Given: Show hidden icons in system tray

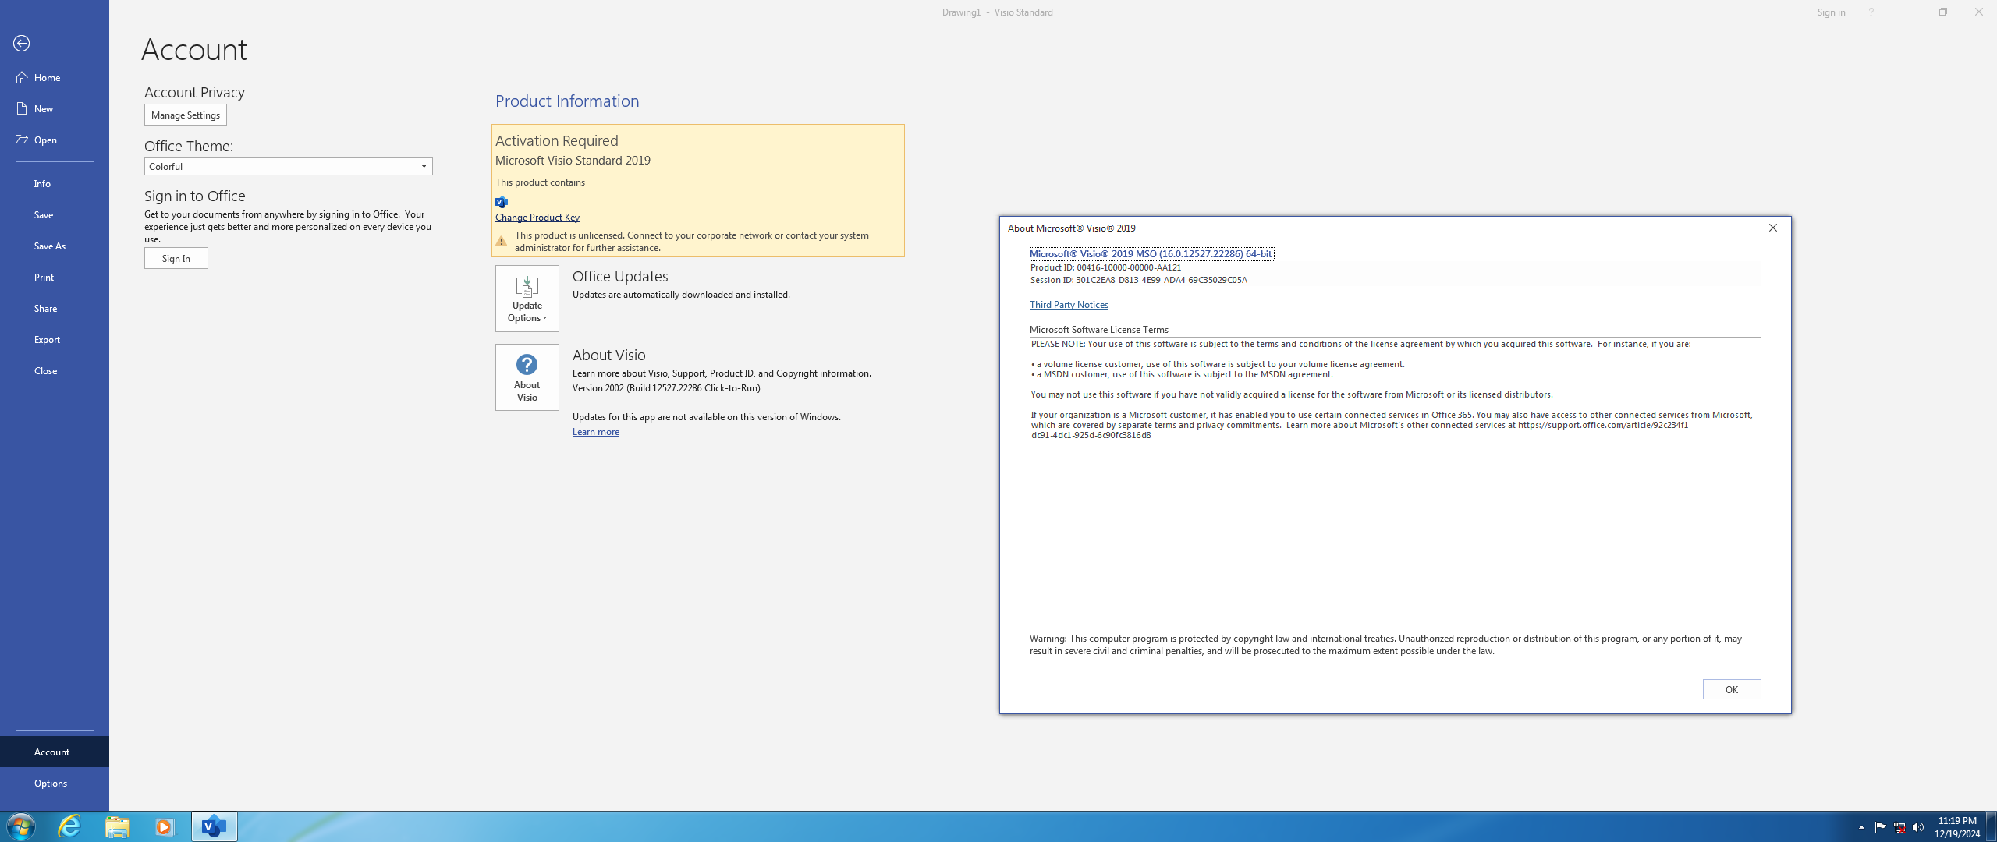Looking at the screenshot, I should click(x=1861, y=827).
